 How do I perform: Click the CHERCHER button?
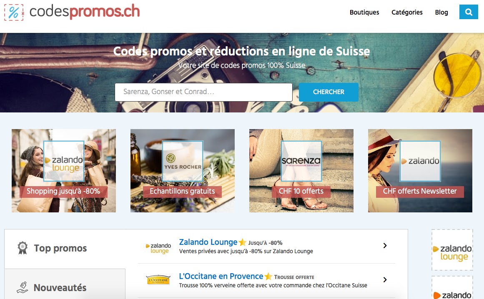(329, 92)
